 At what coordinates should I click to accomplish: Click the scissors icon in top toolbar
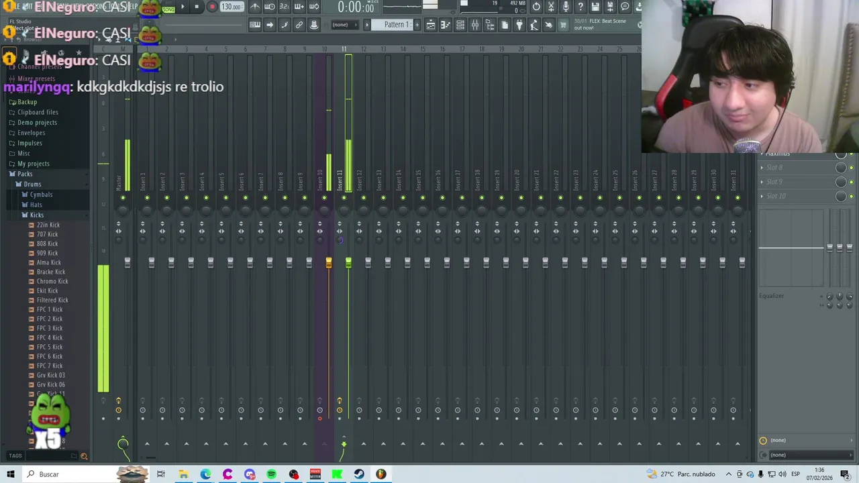551,7
